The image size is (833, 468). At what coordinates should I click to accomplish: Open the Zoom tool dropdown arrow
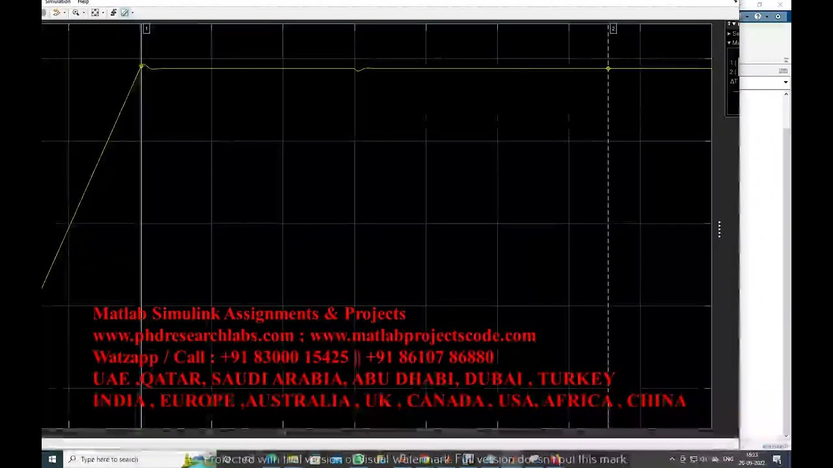84,12
